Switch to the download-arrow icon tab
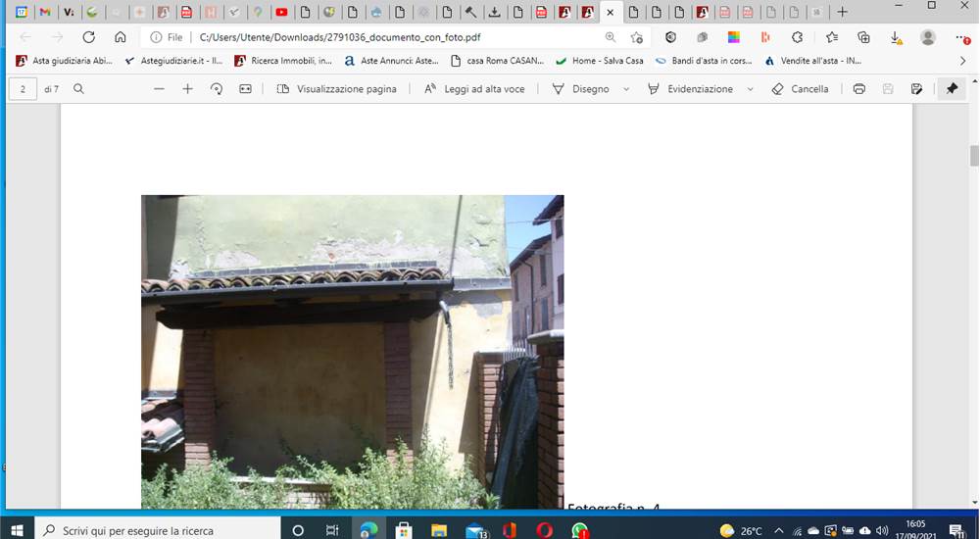980x539 pixels. pos(494,12)
